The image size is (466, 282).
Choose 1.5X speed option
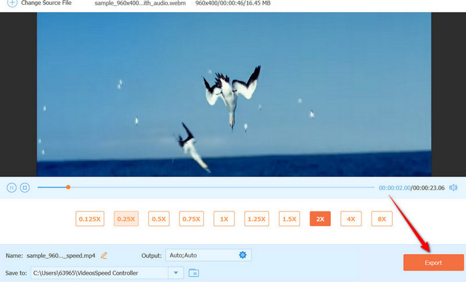(288, 219)
